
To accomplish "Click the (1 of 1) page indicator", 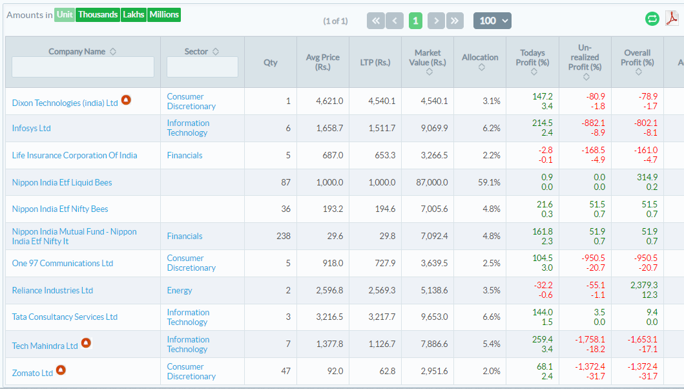I will pos(335,21).
